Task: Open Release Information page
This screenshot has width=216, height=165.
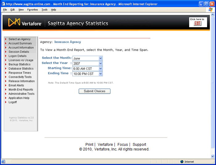Action: tap(22, 81)
